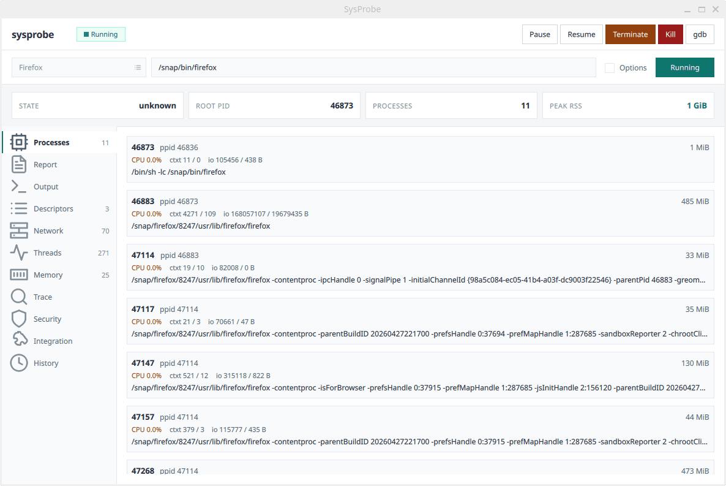The width and height of the screenshot is (726, 486).
Task: Select the Network server icon
Action: 19,230
